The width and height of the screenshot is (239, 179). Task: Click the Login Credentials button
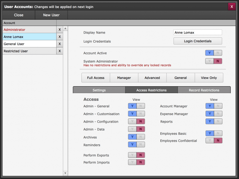197,41
